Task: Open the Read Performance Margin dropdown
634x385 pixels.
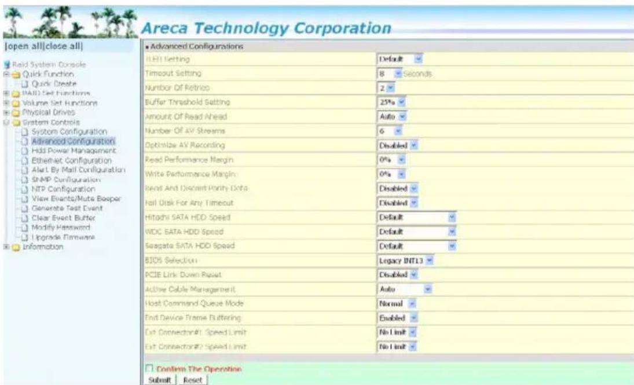Action: 391,160
